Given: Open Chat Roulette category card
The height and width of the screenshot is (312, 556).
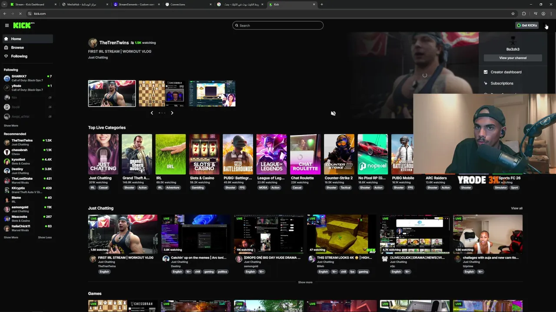Looking at the screenshot, I should click(x=305, y=155).
